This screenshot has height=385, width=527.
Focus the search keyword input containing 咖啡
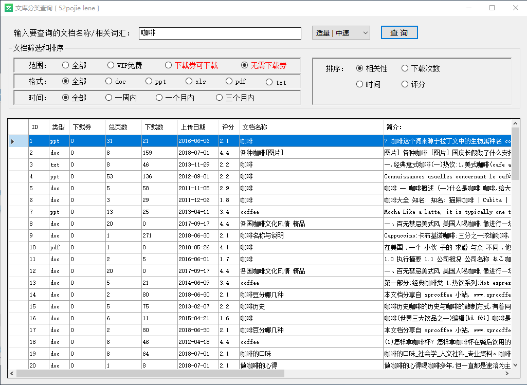pyautogui.click(x=220, y=33)
